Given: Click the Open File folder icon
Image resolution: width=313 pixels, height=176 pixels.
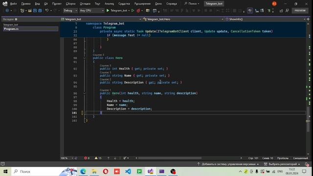Looking at the screenshot, I should (x=30, y=11).
